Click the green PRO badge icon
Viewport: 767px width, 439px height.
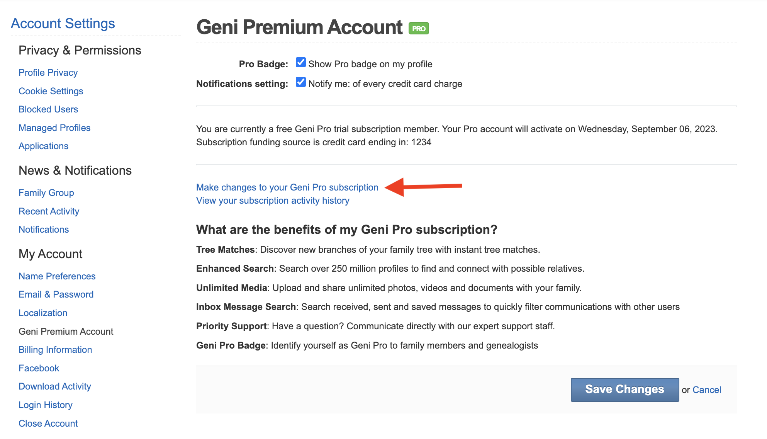pyautogui.click(x=419, y=29)
